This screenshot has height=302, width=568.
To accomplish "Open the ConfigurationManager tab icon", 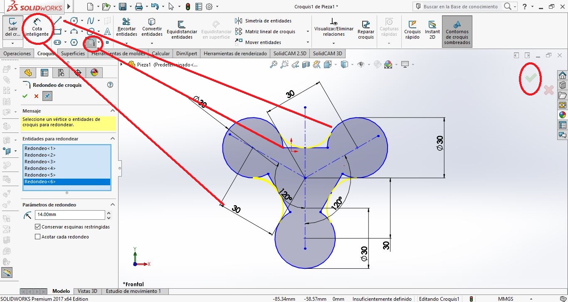I will pos(61,73).
